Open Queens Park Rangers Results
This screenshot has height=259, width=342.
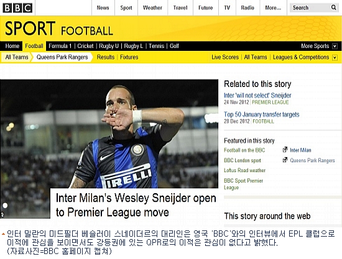click(106, 57)
